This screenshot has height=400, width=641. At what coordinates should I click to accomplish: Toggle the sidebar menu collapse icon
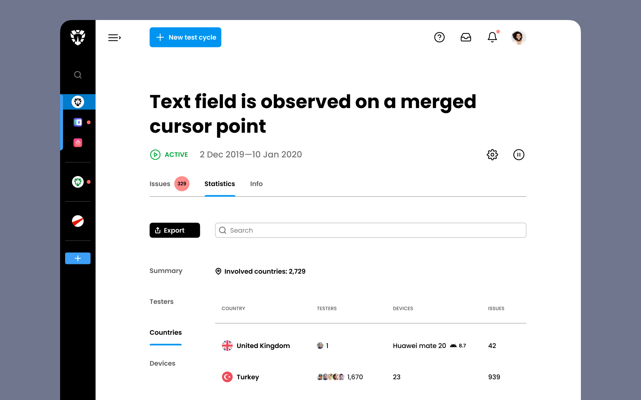coord(115,38)
